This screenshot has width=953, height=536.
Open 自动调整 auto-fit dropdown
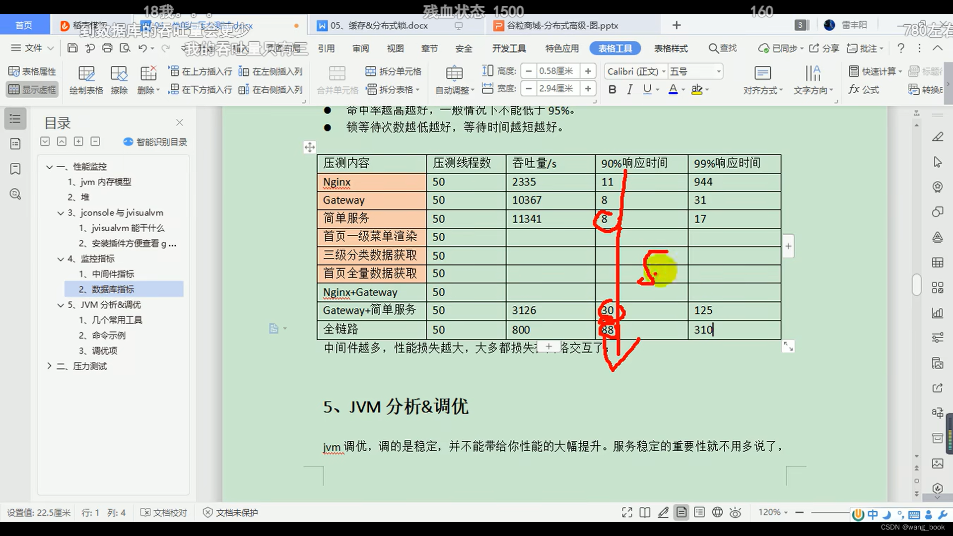(x=455, y=80)
